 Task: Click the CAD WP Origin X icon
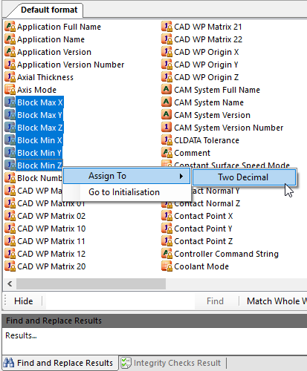pyautogui.click(x=167, y=52)
